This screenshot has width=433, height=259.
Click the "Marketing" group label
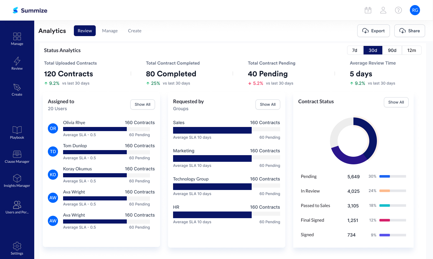point(184,151)
